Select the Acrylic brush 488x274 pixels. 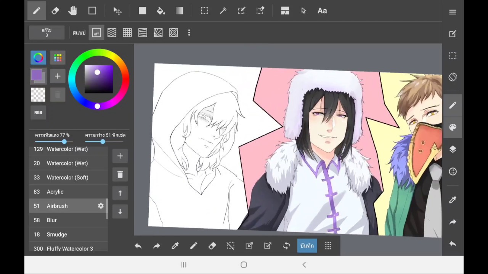click(68, 192)
